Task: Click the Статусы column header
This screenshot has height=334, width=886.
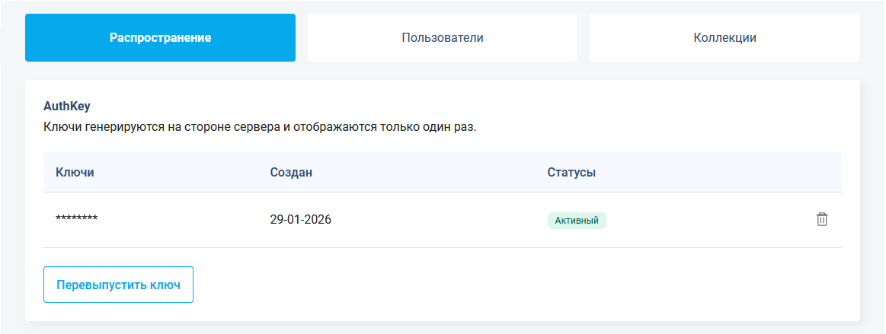Action: tap(571, 172)
